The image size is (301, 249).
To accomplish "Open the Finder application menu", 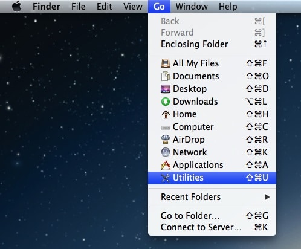I will [x=47, y=6].
